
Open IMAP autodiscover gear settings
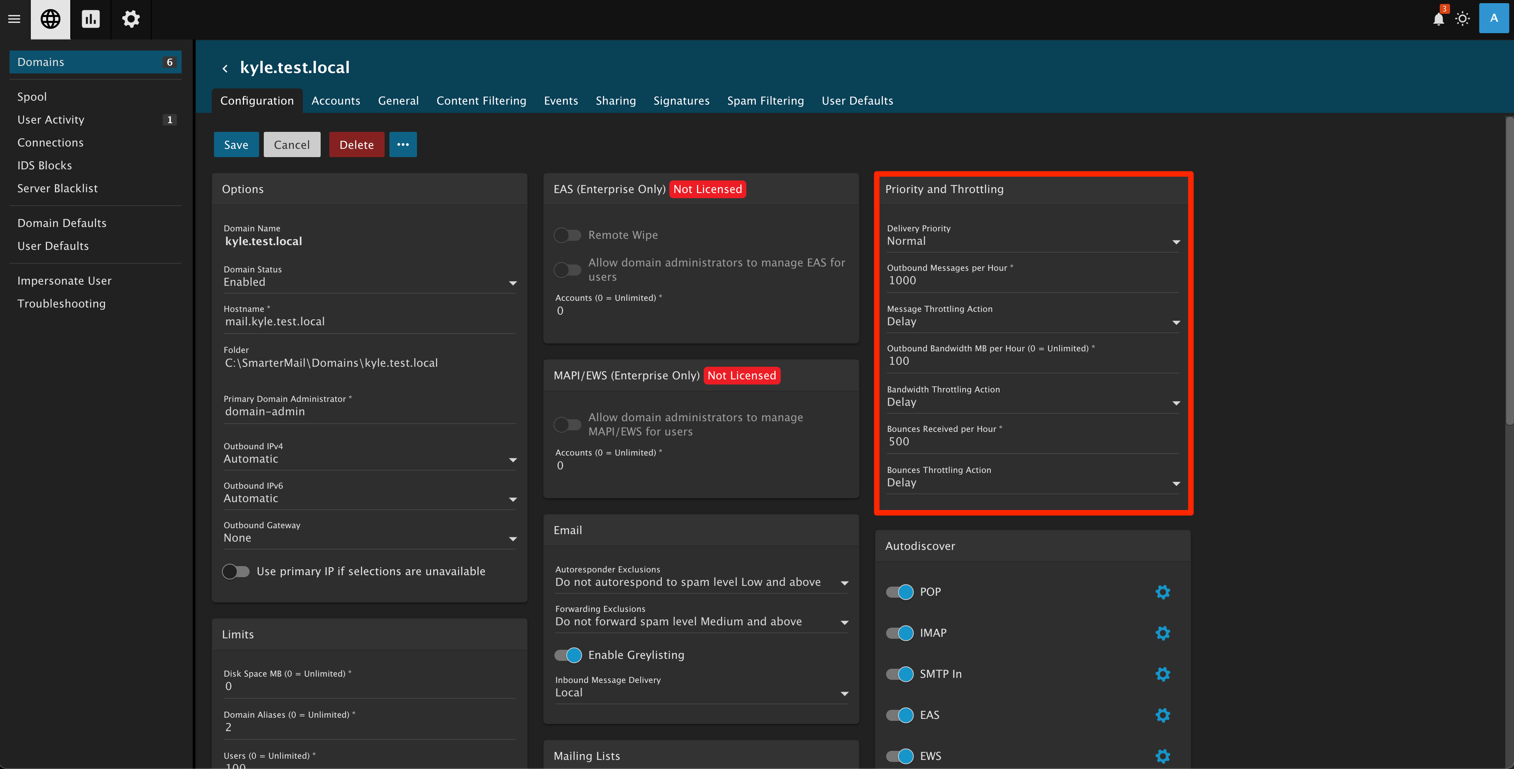click(1163, 633)
